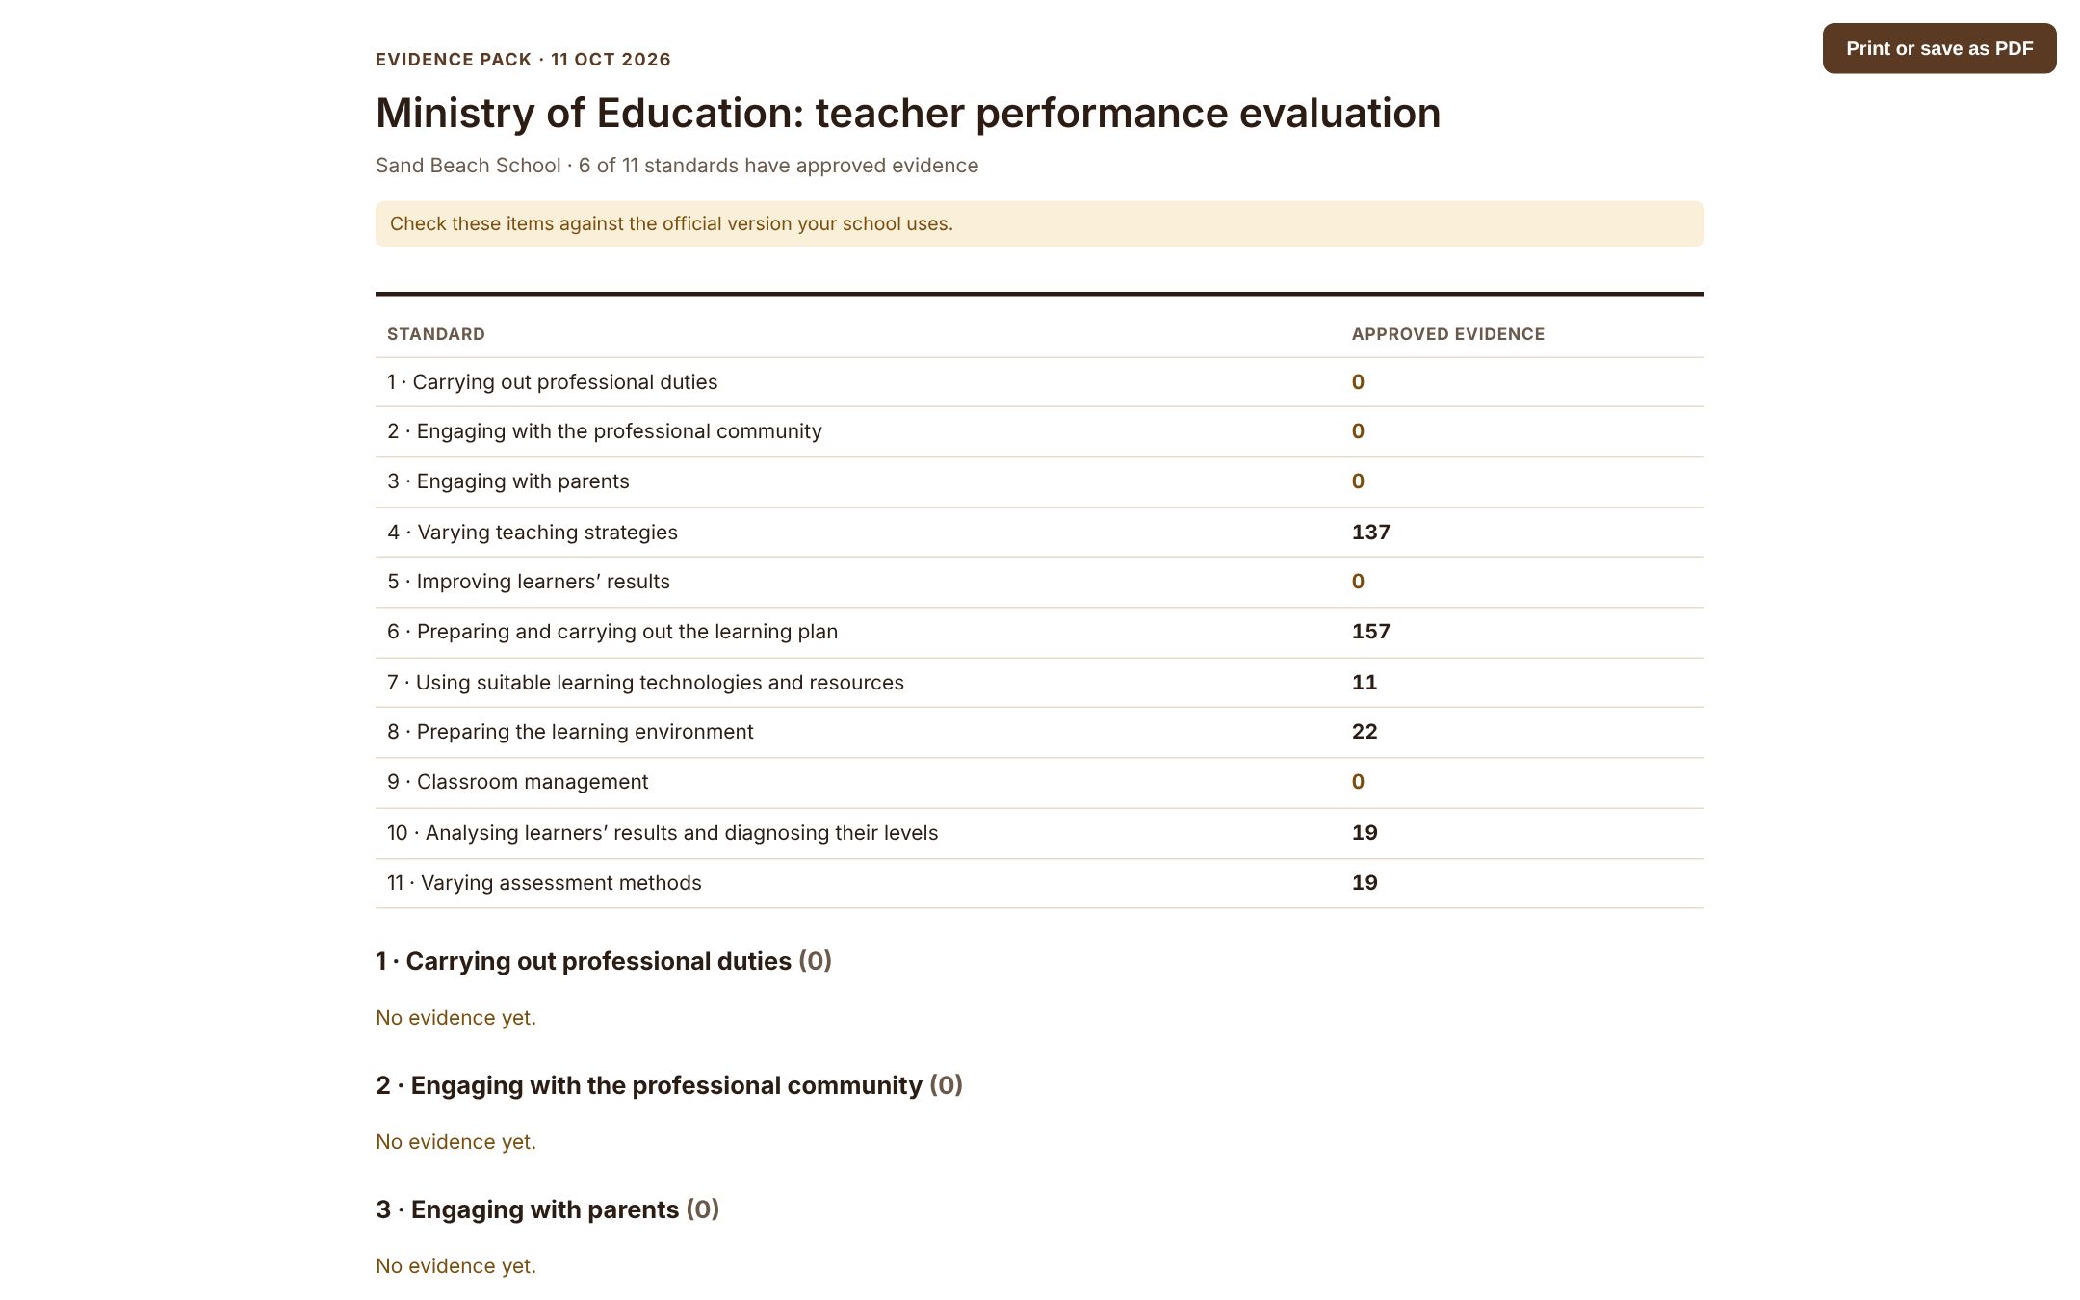Viewport: 2080px width, 1300px height.
Task: Click the official version notice banner
Action: [x=1039, y=223]
